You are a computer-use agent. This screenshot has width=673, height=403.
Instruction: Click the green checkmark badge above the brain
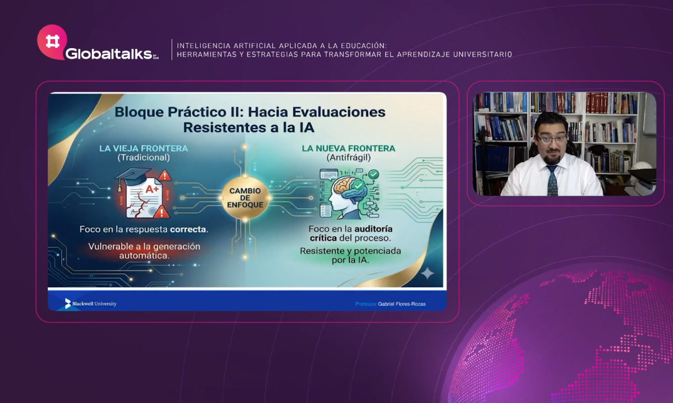coord(374,175)
